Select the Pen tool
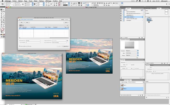This screenshot has height=105, width=170. pos(1,16)
